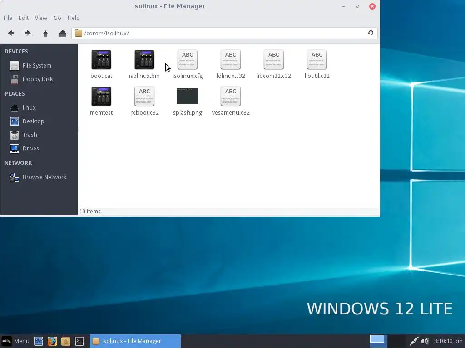
Task: Open the File menu
Action: pyautogui.click(x=8, y=18)
